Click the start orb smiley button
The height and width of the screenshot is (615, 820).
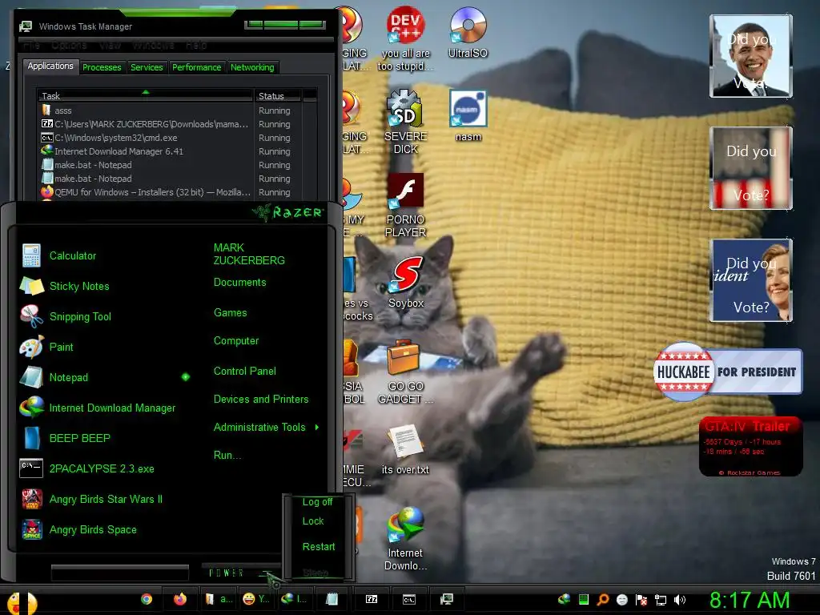(22, 602)
